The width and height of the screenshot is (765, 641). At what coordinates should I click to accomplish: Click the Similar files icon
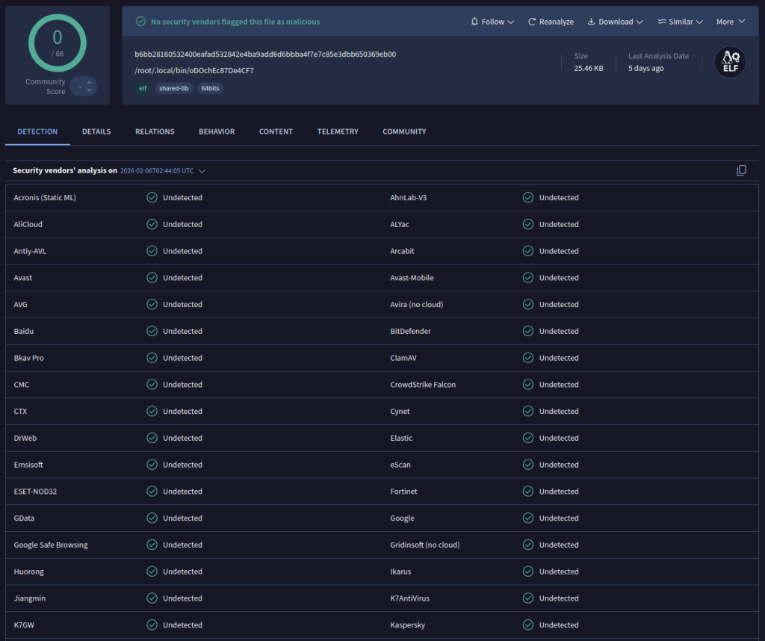pyautogui.click(x=662, y=22)
